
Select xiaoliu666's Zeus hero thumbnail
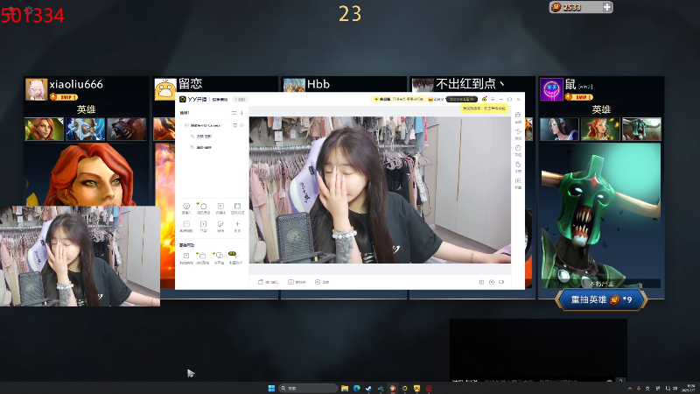85,129
